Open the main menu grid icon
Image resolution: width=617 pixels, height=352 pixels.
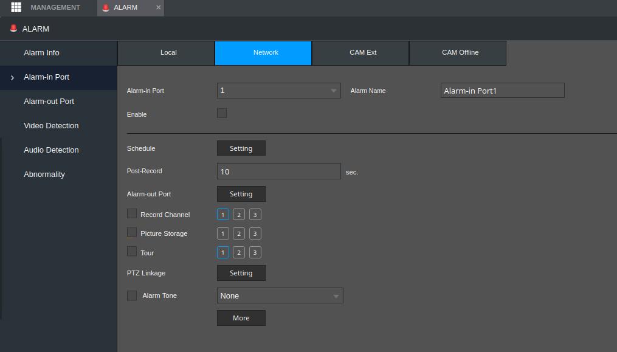pos(16,7)
